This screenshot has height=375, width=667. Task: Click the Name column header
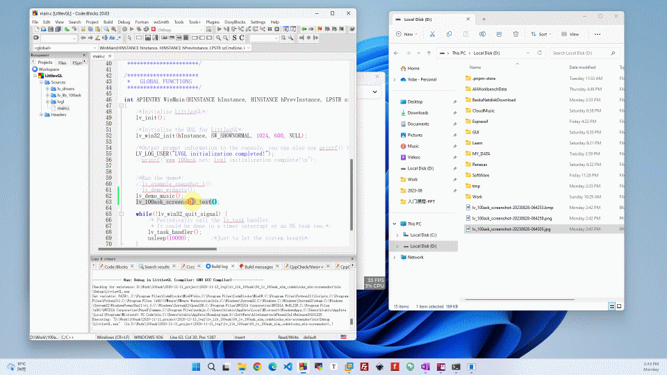(475, 67)
